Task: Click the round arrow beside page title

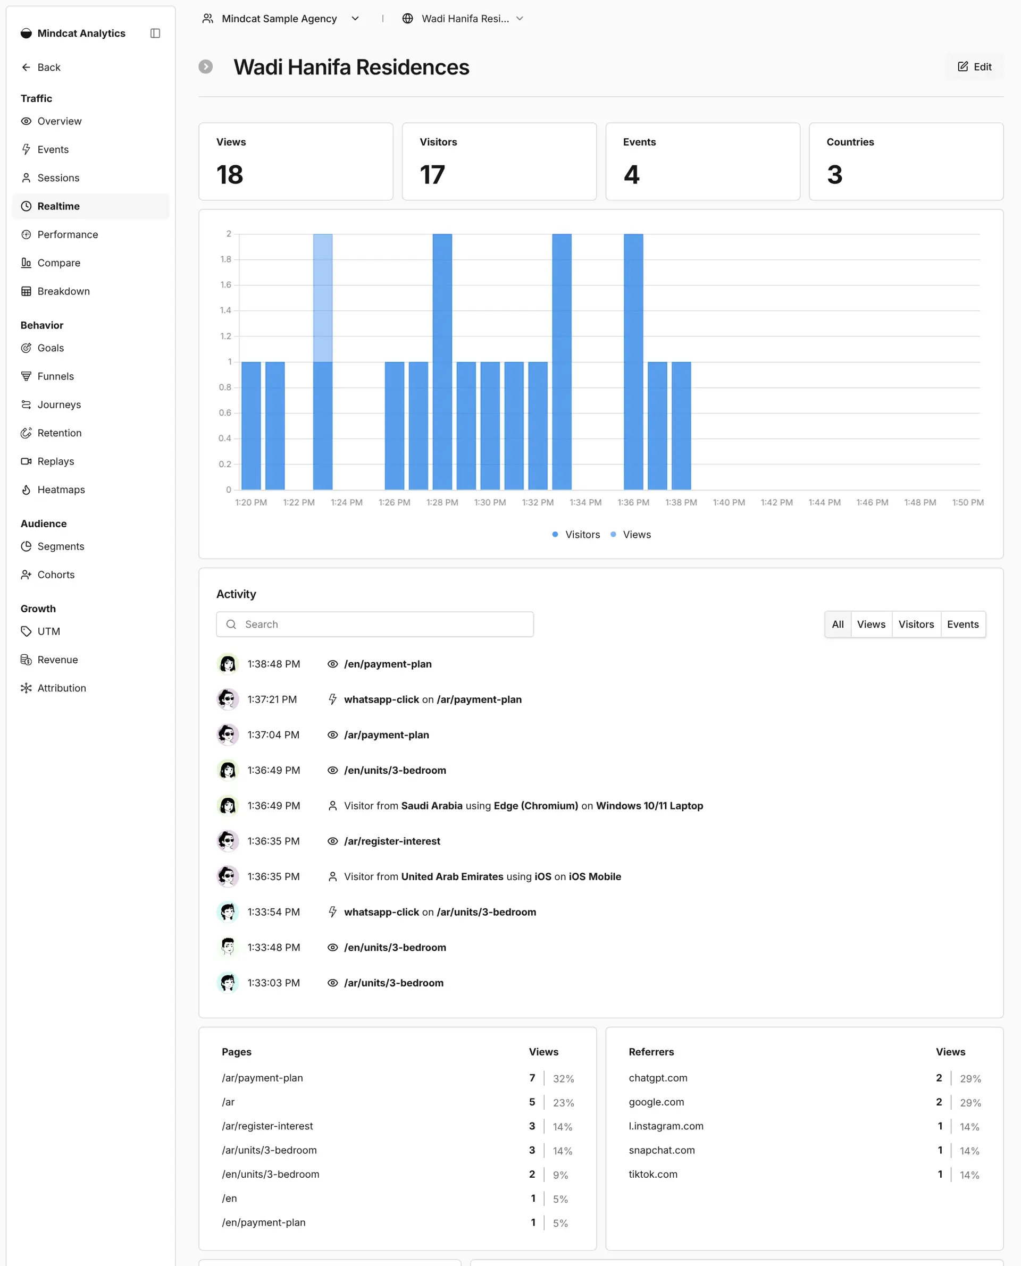Action: point(205,66)
